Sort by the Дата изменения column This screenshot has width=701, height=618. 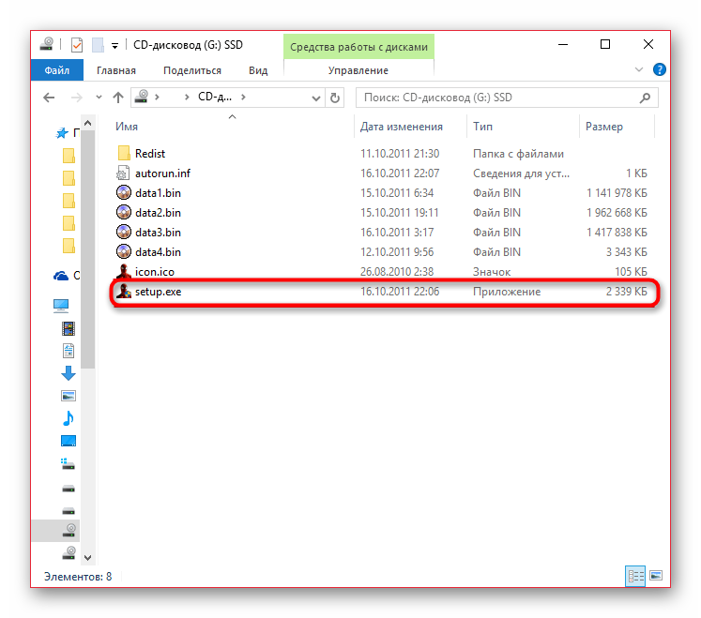tap(402, 127)
